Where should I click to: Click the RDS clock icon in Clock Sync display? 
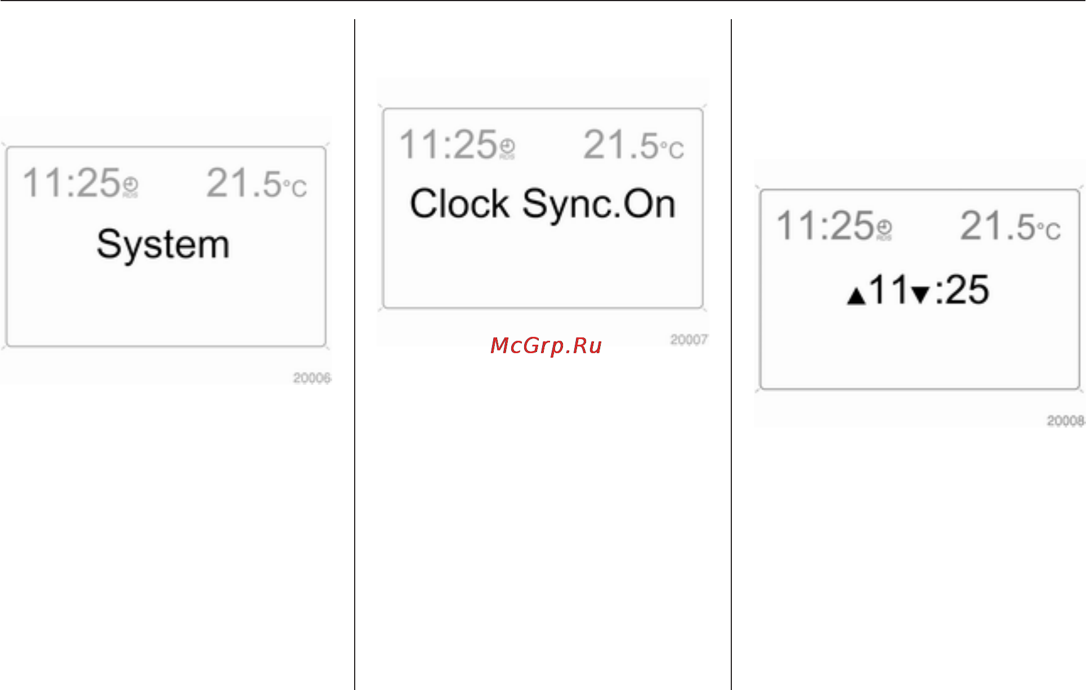coord(507,148)
